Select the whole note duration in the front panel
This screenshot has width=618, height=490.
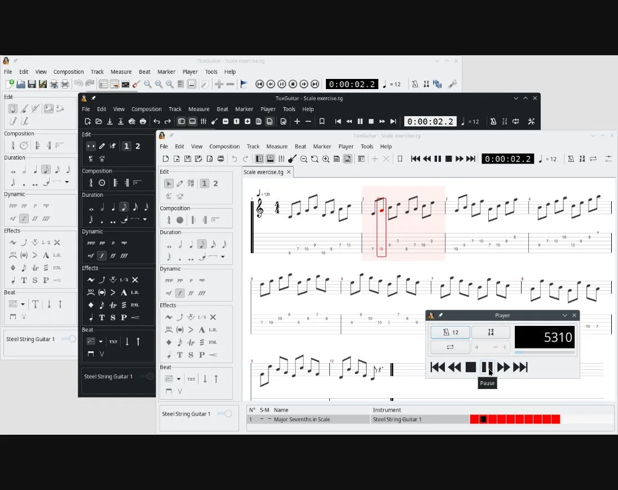169,246
